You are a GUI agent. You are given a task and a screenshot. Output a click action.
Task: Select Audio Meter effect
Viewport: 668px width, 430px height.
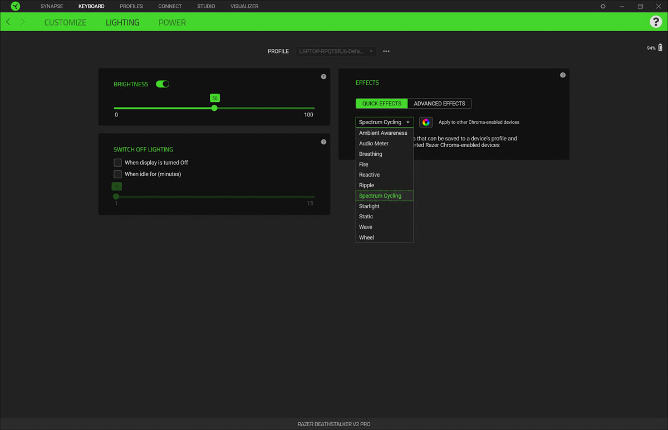coord(385,144)
